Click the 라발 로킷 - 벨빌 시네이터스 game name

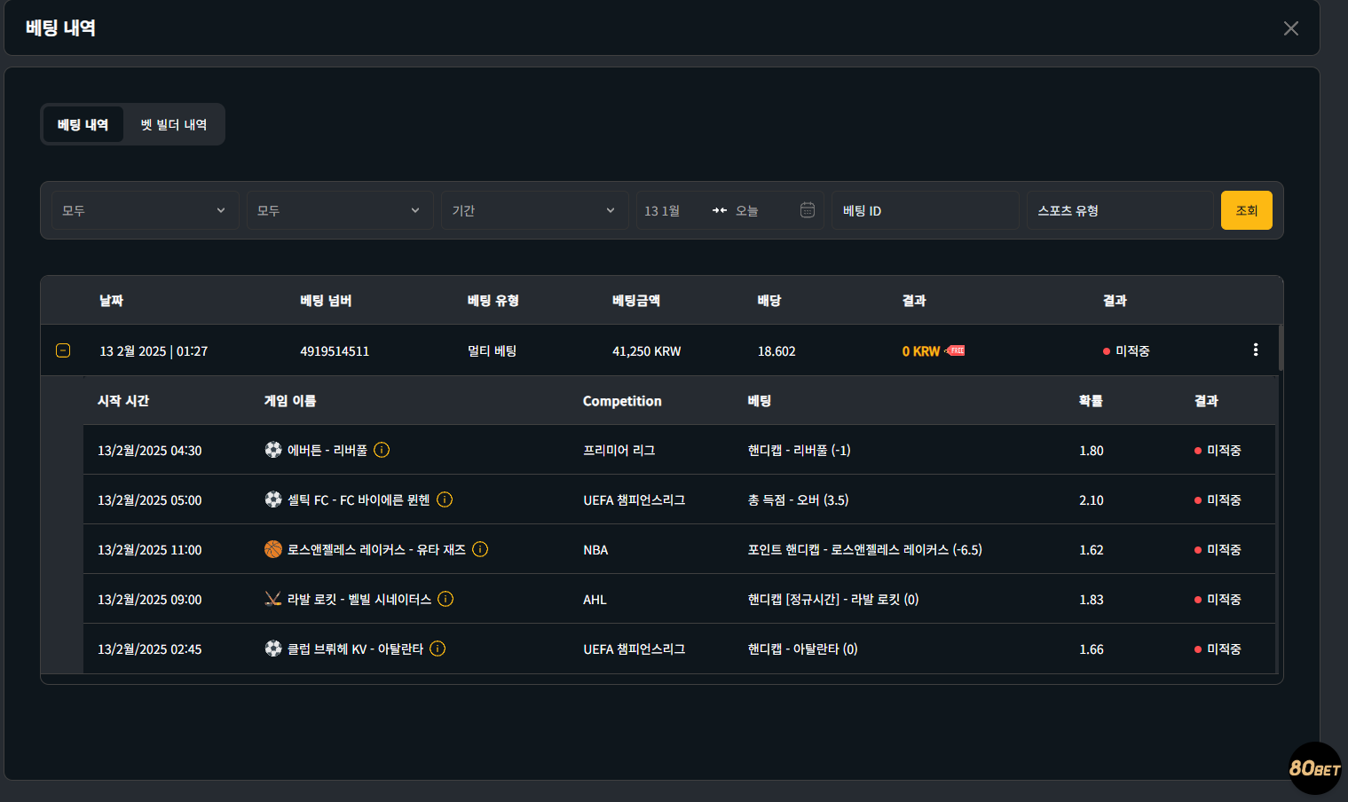click(359, 600)
